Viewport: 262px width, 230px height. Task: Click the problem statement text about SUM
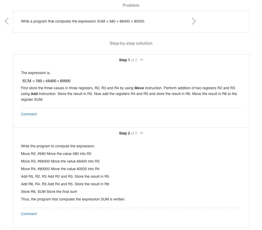tap(83, 21)
